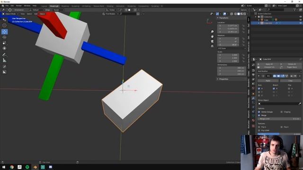Expand the Properties panel in sidebar
The height and width of the screenshot is (170, 303).
click(x=218, y=79)
